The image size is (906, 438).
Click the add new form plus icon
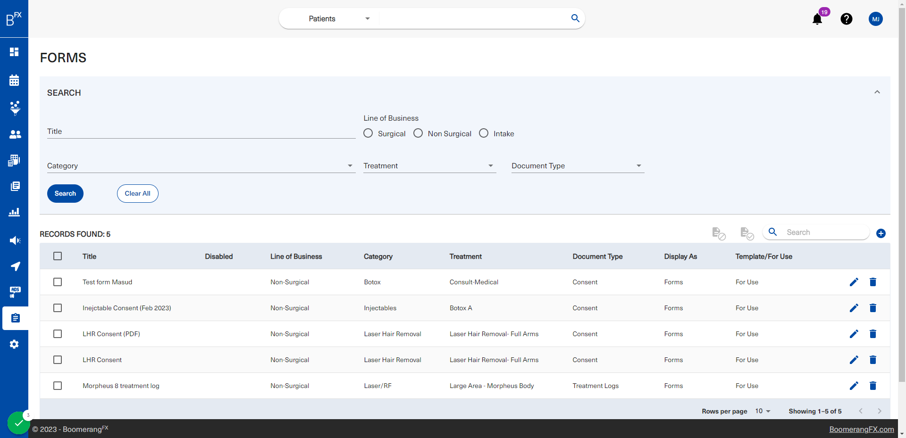[x=881, y=233]
